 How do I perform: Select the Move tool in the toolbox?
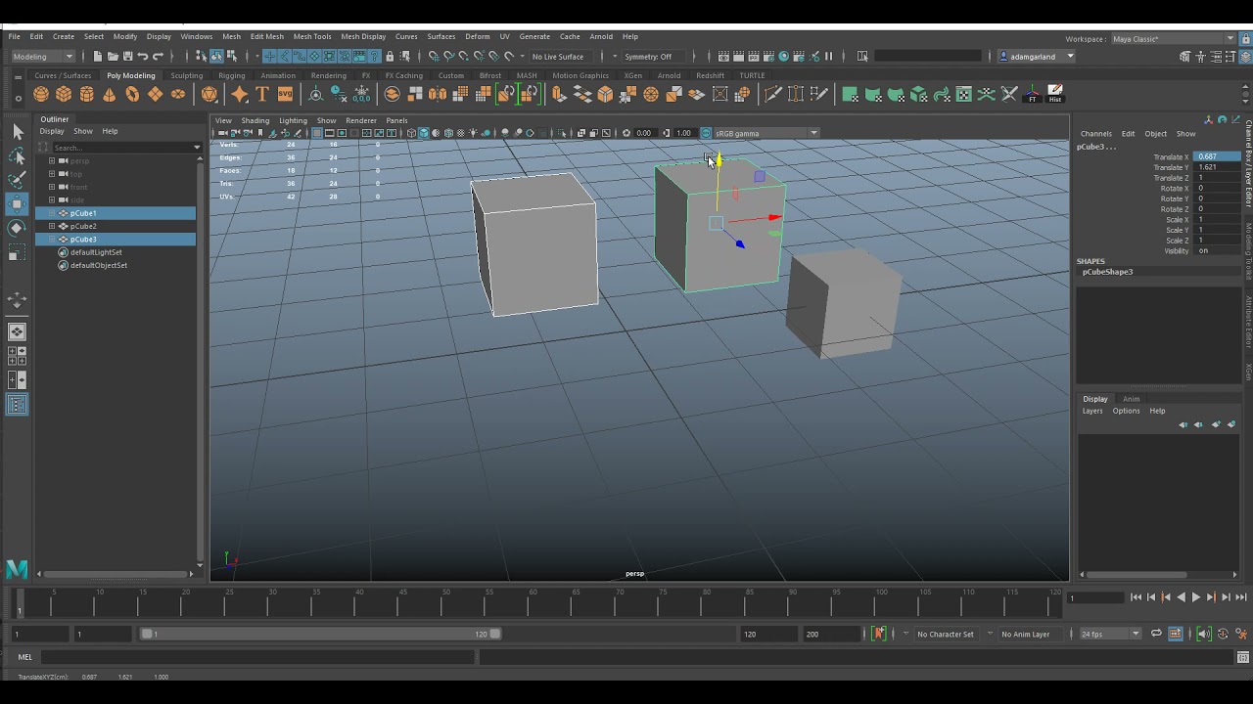(x=18, y=203)
